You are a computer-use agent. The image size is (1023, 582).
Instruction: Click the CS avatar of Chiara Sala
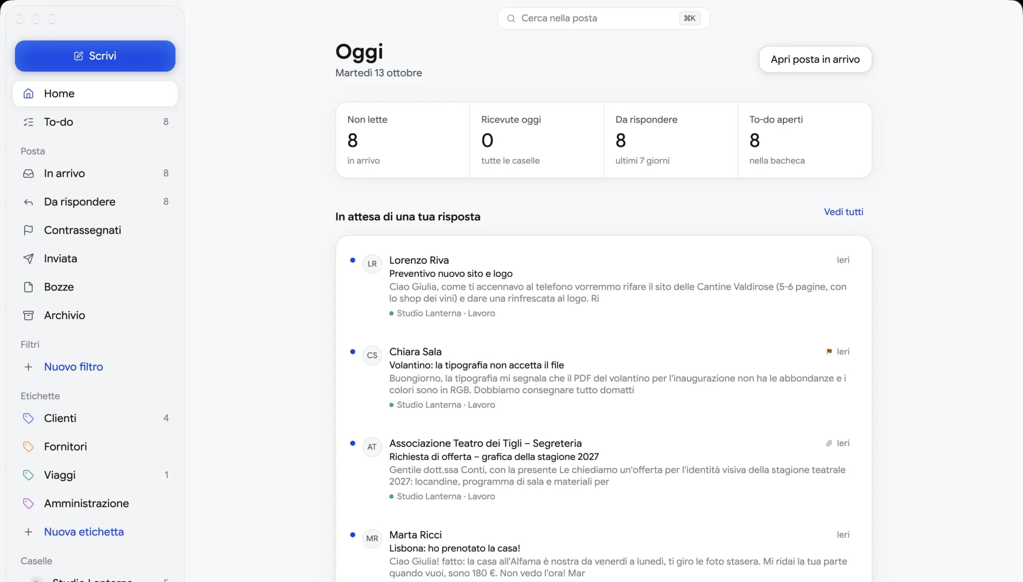372,355
